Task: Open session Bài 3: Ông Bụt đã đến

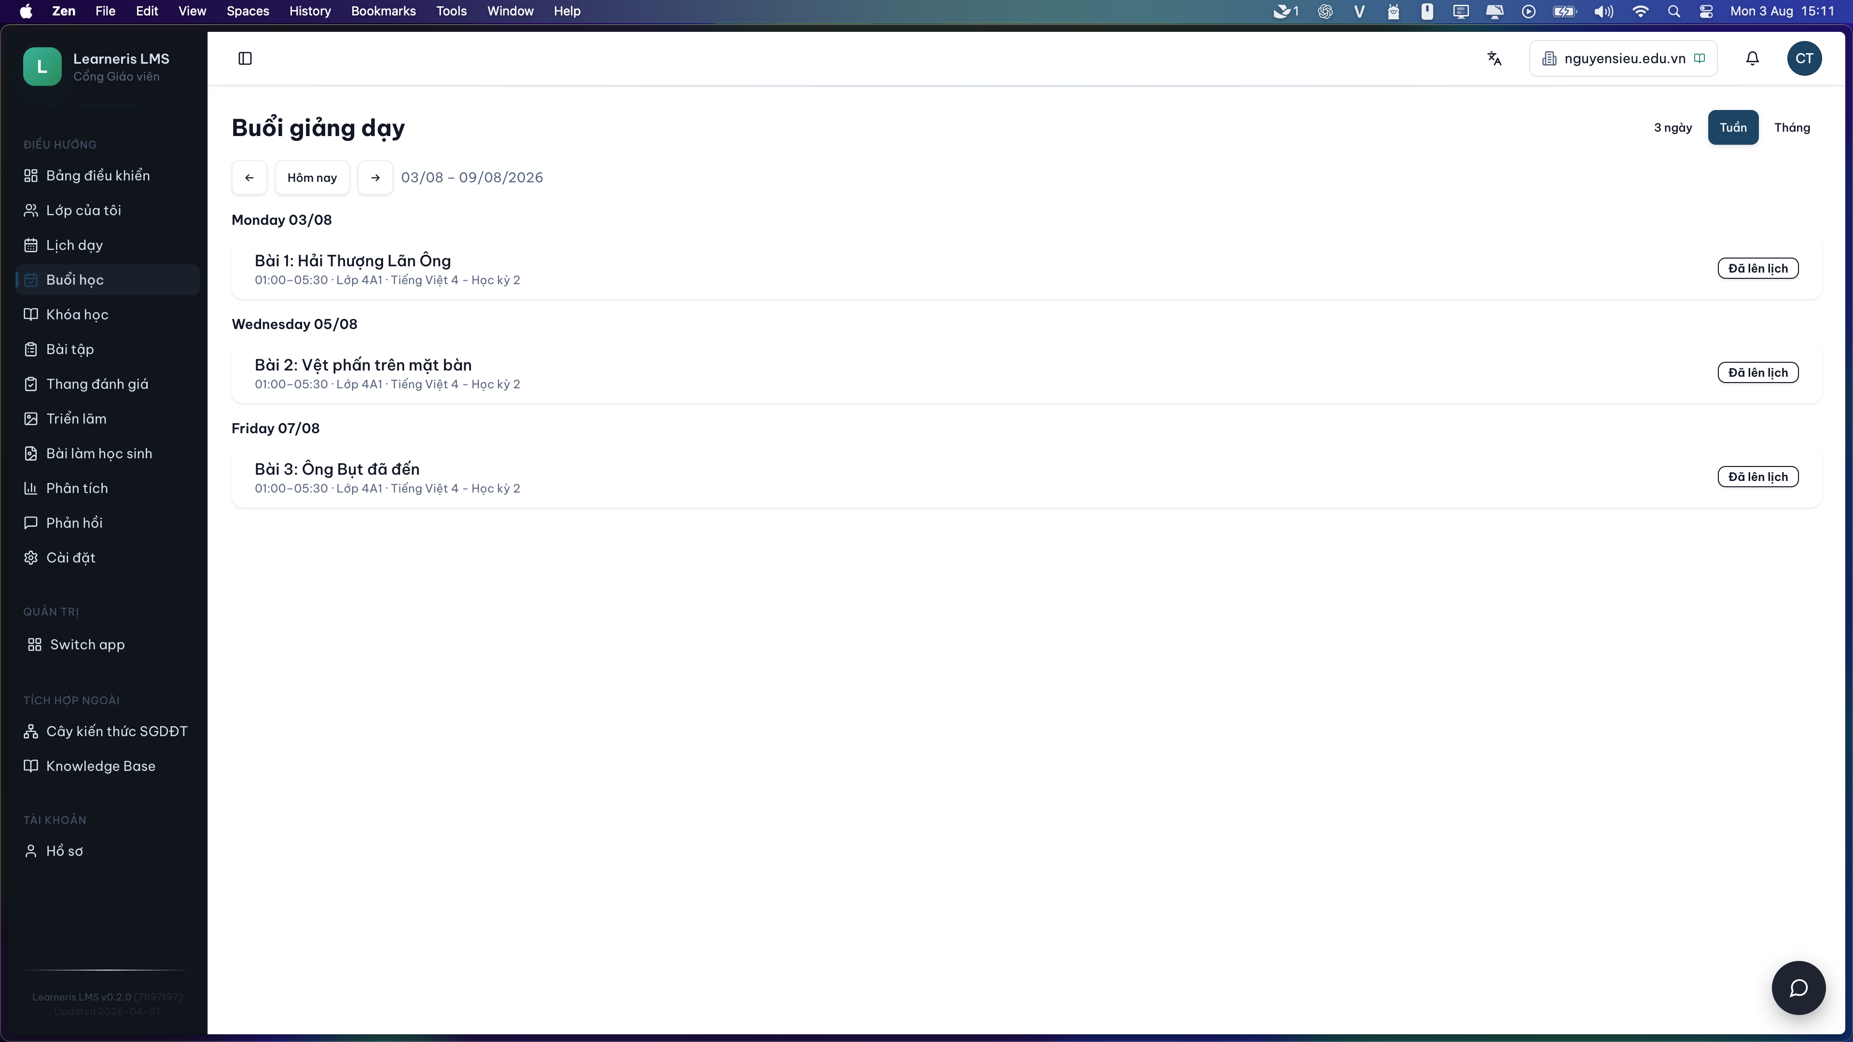Action: coord(1026,477)
